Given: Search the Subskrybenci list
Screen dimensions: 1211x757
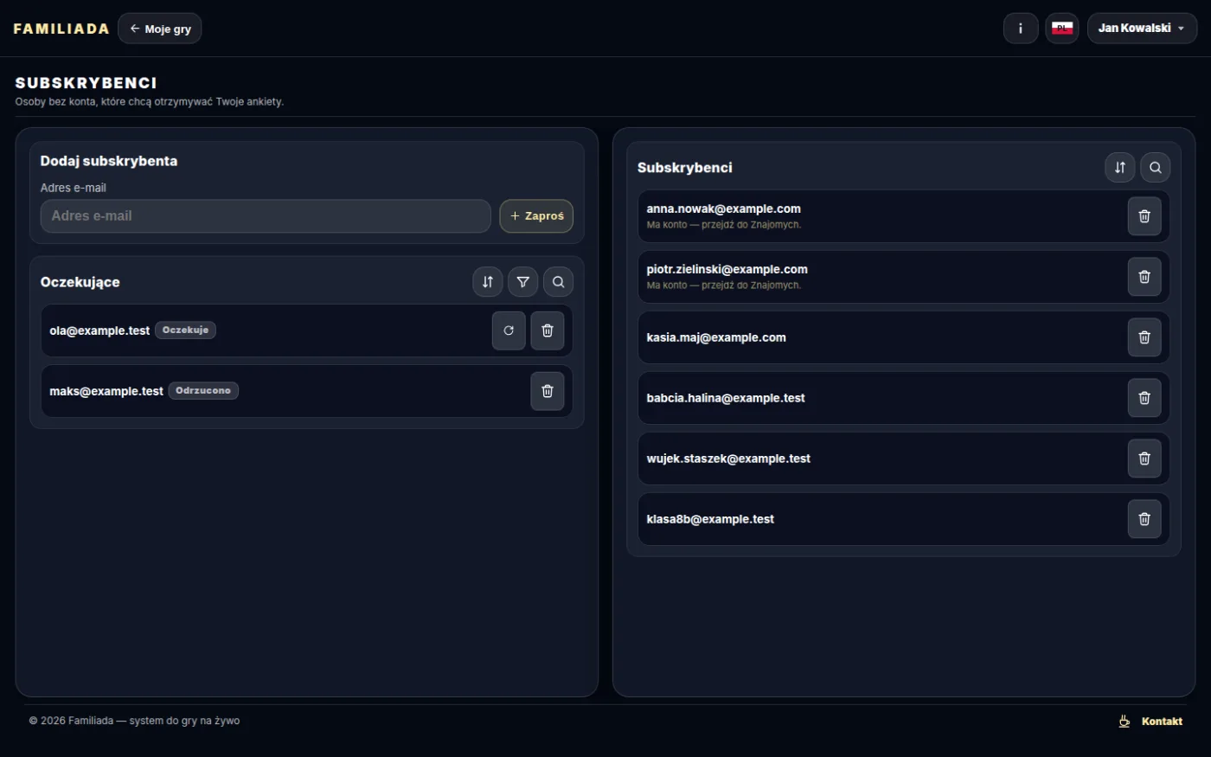Looking at the screenshot, I should (x=1155, y=168).
